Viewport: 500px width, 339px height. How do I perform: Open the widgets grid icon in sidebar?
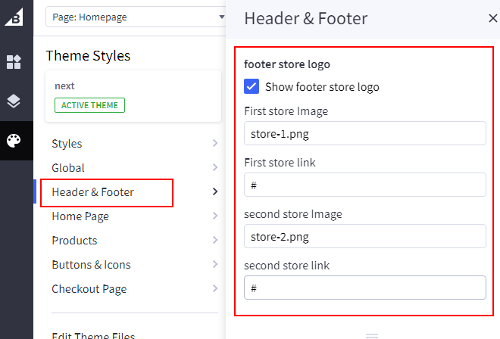[x=14, y=62]
